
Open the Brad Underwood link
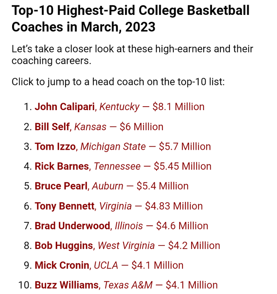tap(72, 226)
